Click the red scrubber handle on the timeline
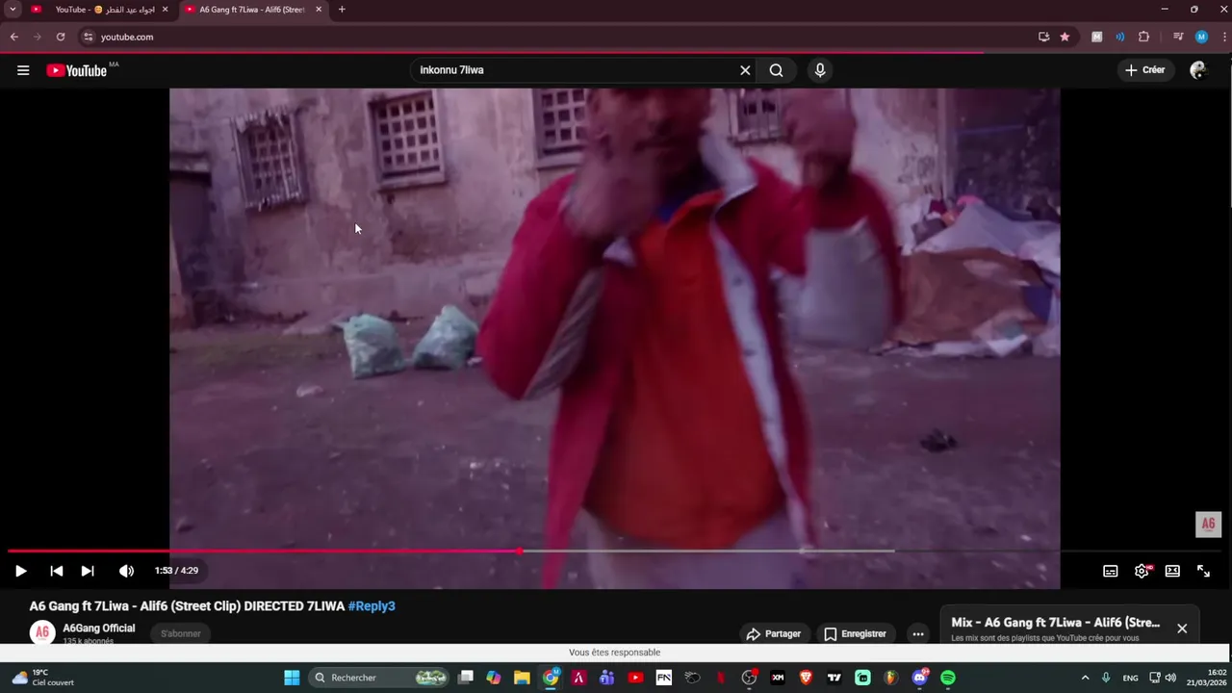The image size is (1232, 693). click(x=520, y=552)
